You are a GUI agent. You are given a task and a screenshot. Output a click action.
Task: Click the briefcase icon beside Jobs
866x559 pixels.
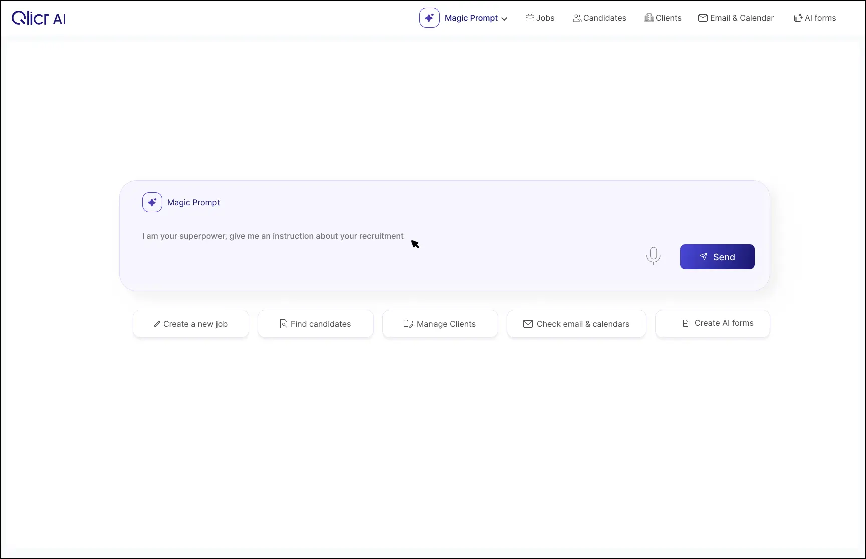point(530,18)
